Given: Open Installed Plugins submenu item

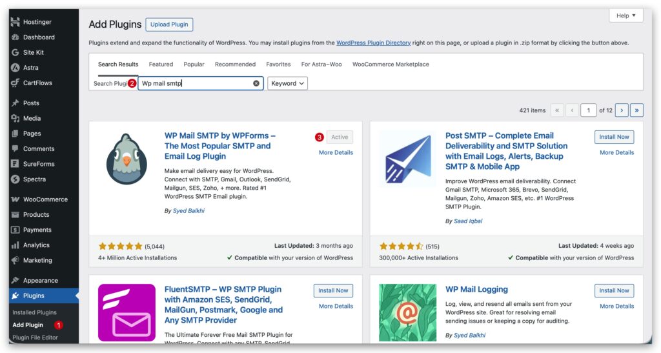Looking at the screenshot, I should (34, 312).
